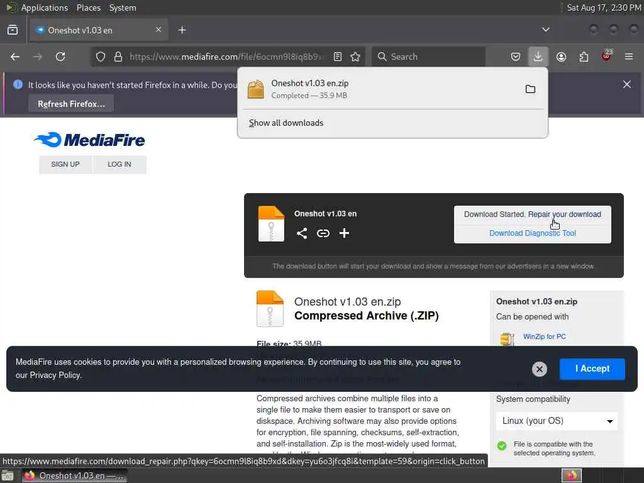This screenshot has width=644, height=483.
Task: Open the Firefox hamburger menu
Action: (629, 57)
